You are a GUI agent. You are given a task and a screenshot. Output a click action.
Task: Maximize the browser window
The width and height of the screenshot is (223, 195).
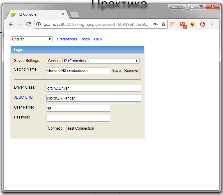201,7
